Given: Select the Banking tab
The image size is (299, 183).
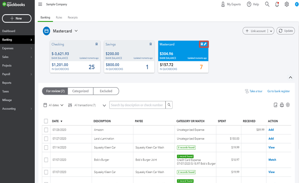Looking at the screenshot, I should [x=45, y=18].
